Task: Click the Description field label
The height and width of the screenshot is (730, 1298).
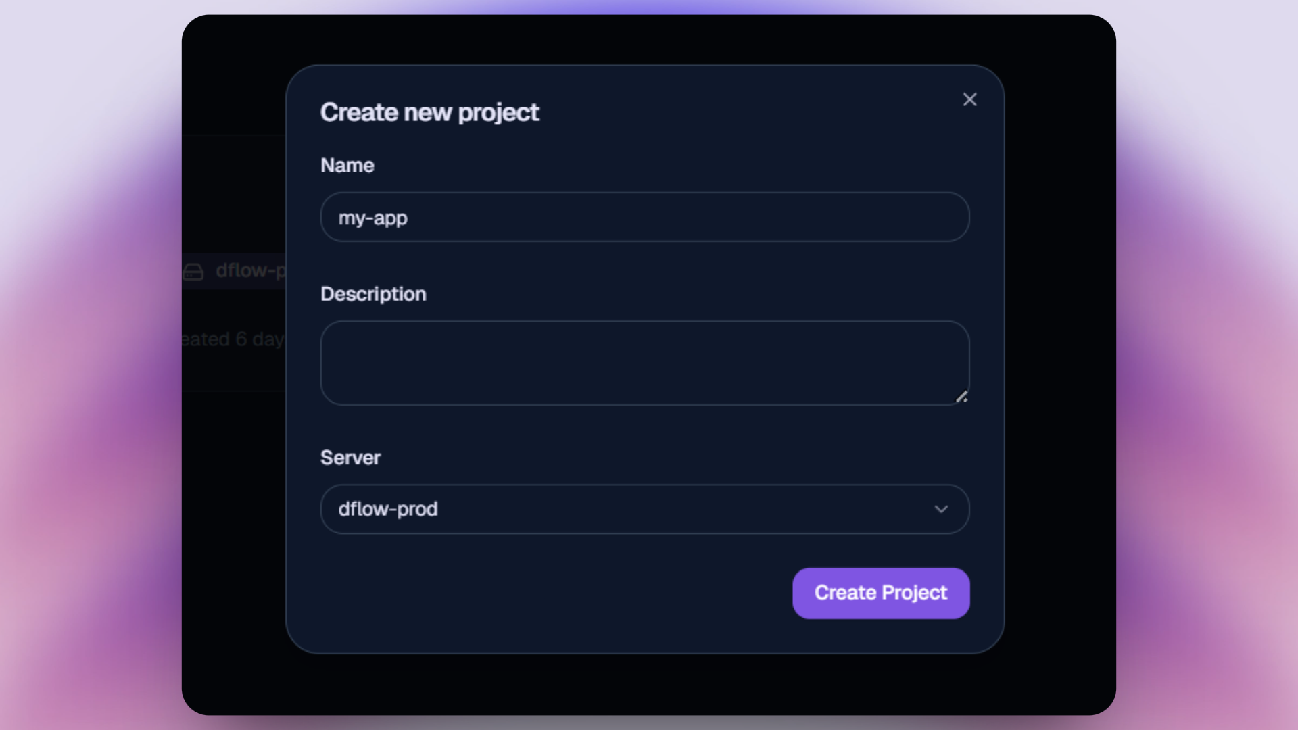Action: pyautogui.click(x=373, y=294)
